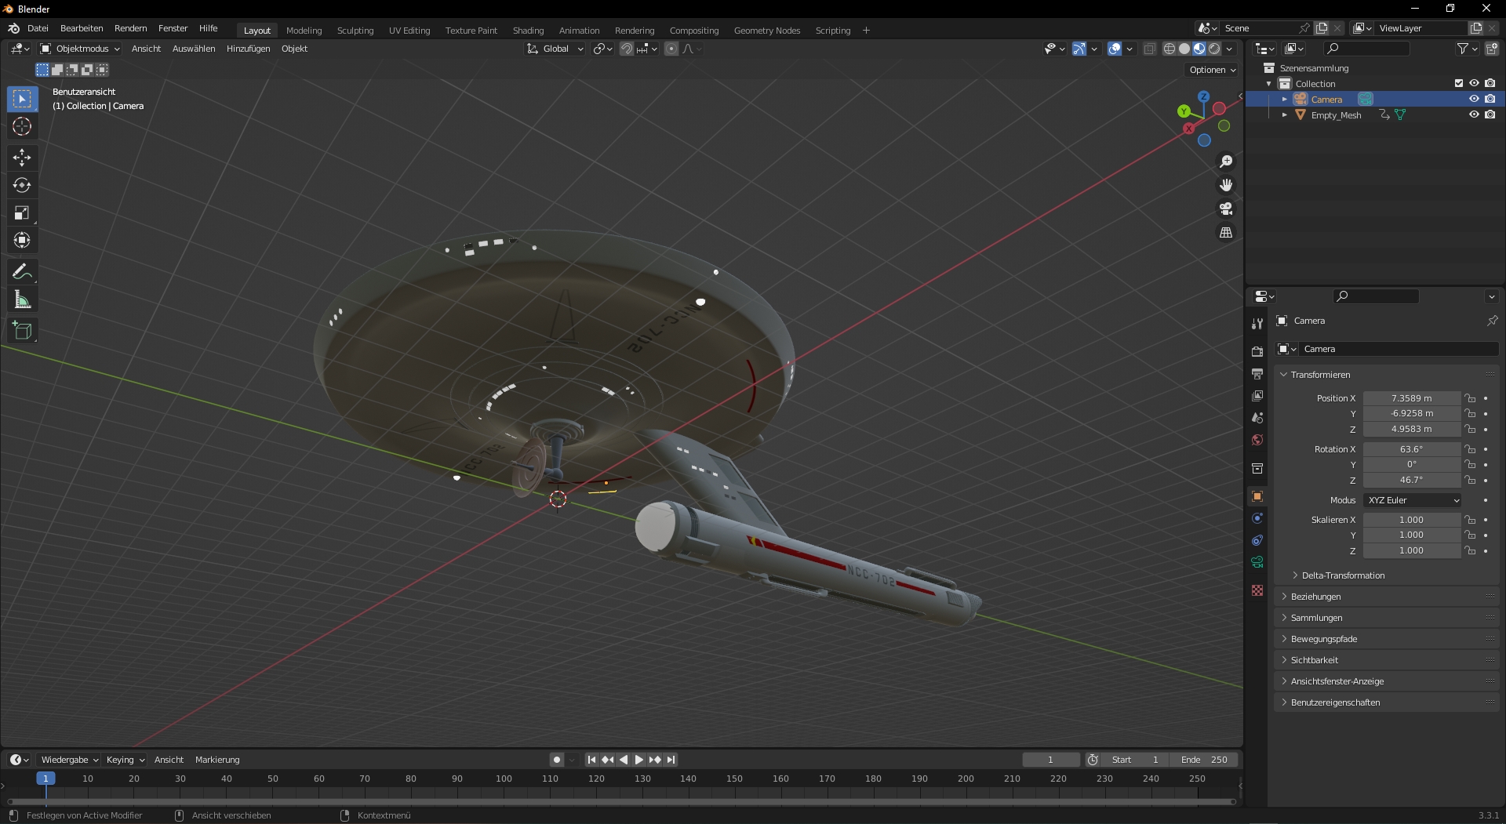Jump to the animation start frame
This screenshot has height=824, width=1506.
point(591,760)
